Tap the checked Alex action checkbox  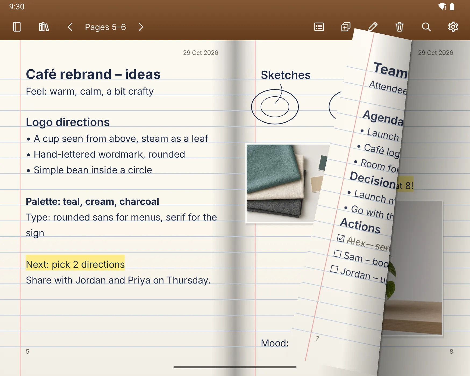coord(341,238)
